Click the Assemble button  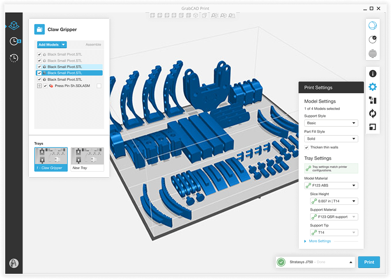[93, 45]
